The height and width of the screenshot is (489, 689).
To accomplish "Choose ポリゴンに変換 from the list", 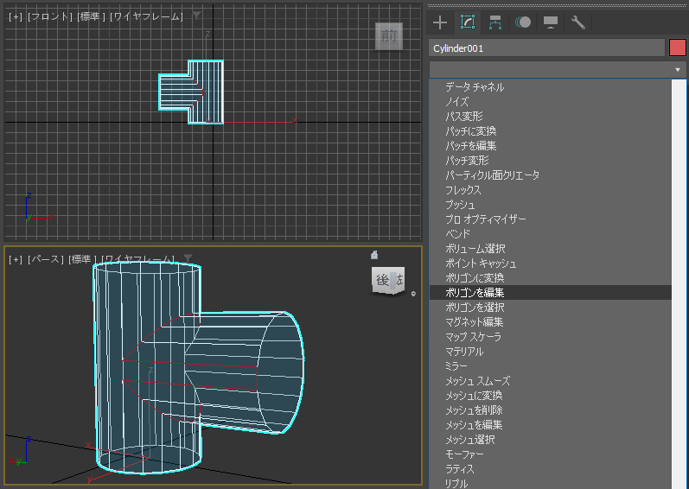I will [551, 278].
